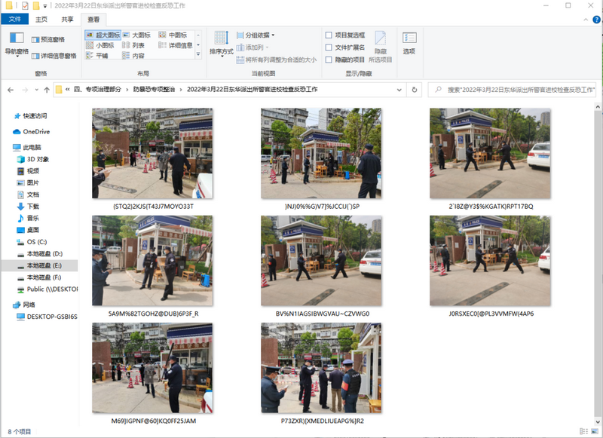The height and width of the screenshot is (438, 603).
Task: Navigate back to previous folder
Action: 11,90
